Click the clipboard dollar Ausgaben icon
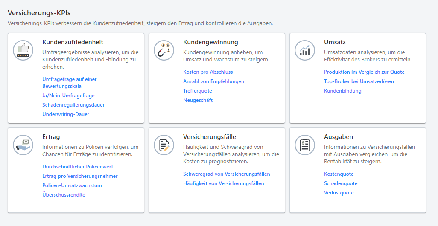 pos(305,145)
